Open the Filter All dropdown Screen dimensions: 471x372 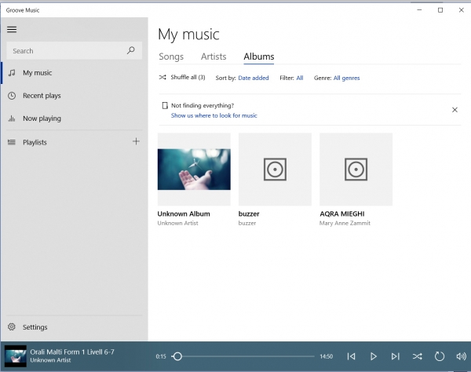pyautogui.click(x=300, y=78)
